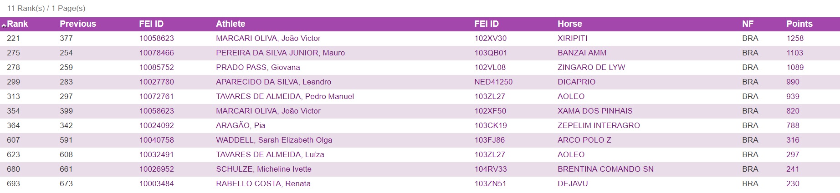The width and height of the screenshot is (840, 193).
Task: Open PRADO PASS, Giovana athlete profile
Action: [258, 68]
